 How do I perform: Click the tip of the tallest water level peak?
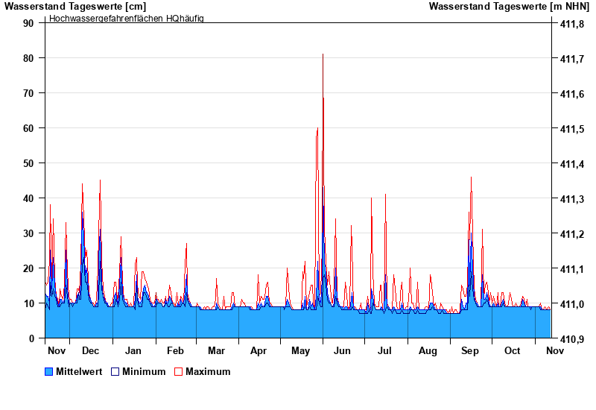coord(323,54)
